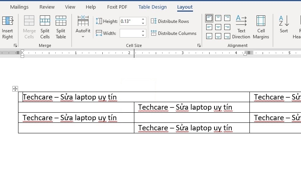301x169 pixels.
Task: Click the column Width input field
Action: pos(131,33)
